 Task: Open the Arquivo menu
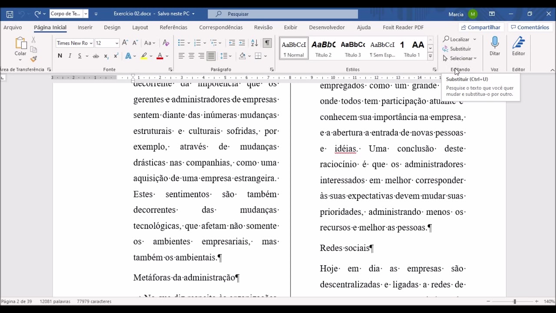pos(13,27)
